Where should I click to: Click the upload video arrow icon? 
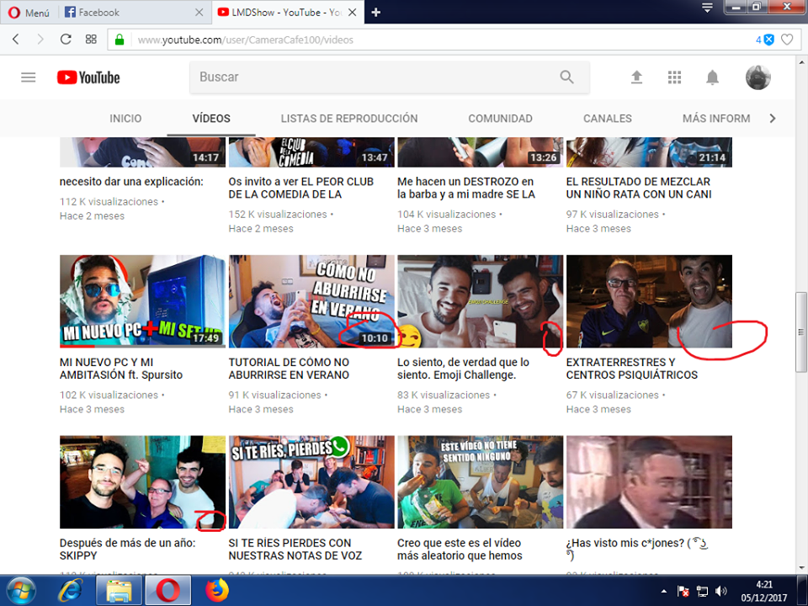[x=637, y=77]
